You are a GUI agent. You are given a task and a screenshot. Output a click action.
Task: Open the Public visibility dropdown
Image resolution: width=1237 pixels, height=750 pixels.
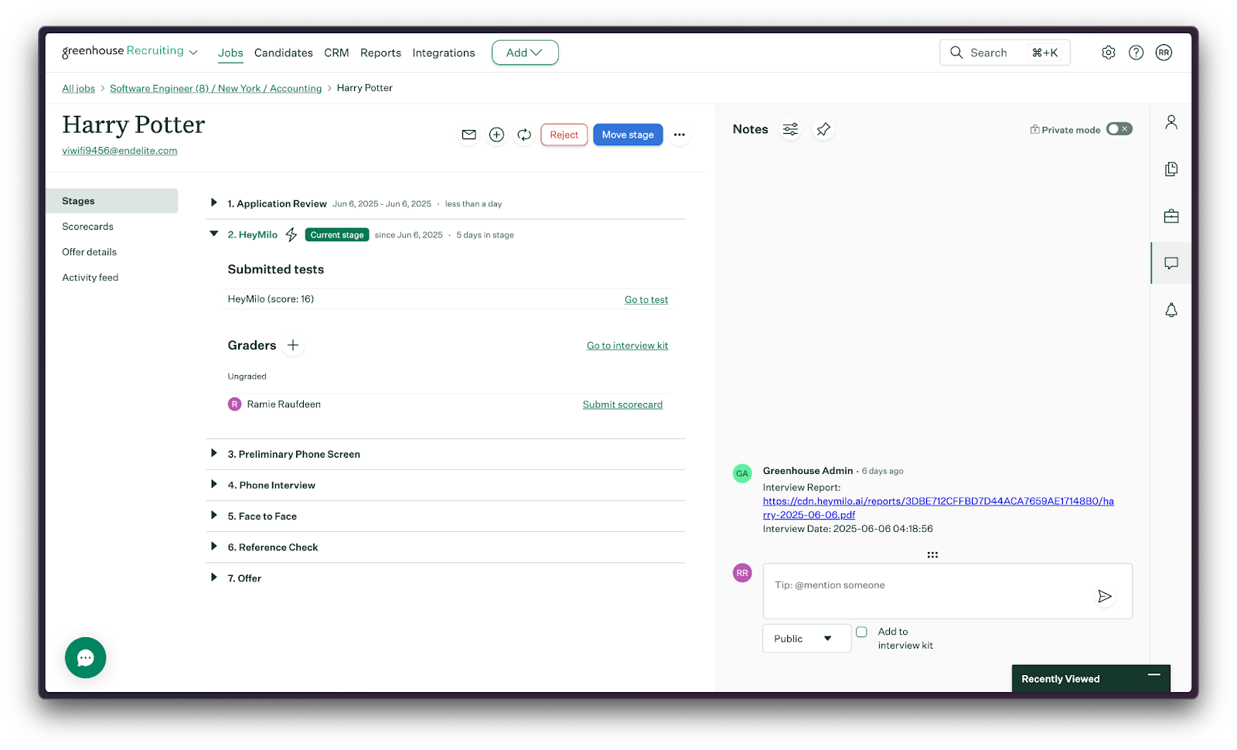pyautogui.click(x=806, y=639)
